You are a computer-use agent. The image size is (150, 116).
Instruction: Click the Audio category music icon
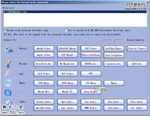pos(9,103)
